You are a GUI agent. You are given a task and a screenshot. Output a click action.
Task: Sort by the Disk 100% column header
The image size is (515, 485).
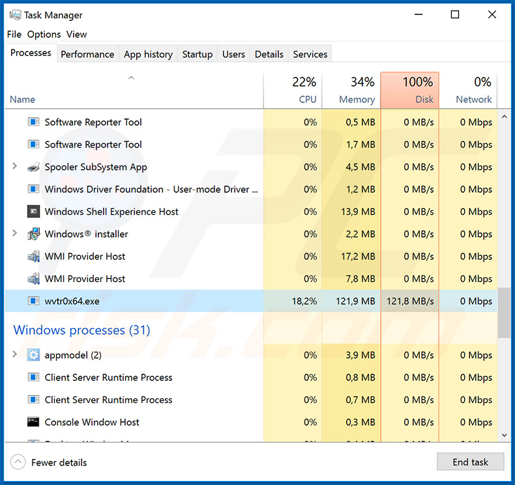409,90
